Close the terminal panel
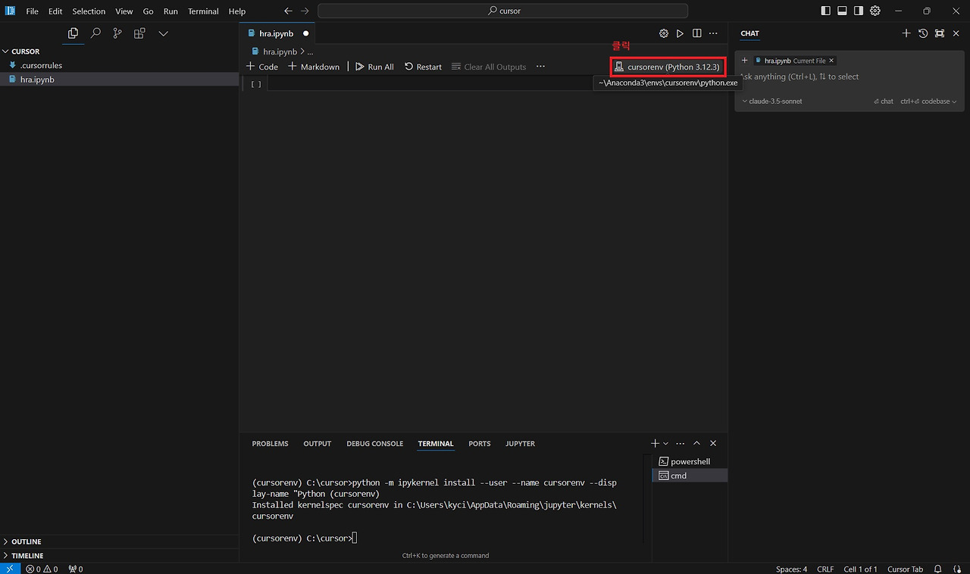 pyautogui.click(x=713, y=443)
